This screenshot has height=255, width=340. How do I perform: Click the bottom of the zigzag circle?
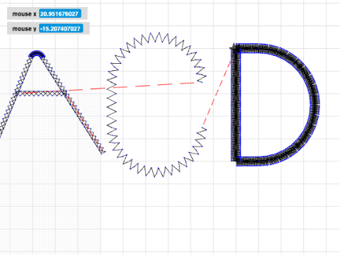tap(154, 172)
